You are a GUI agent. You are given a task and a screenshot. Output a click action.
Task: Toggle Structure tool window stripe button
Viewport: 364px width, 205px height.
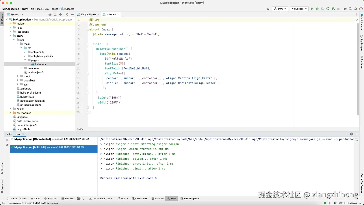(2, 168)
